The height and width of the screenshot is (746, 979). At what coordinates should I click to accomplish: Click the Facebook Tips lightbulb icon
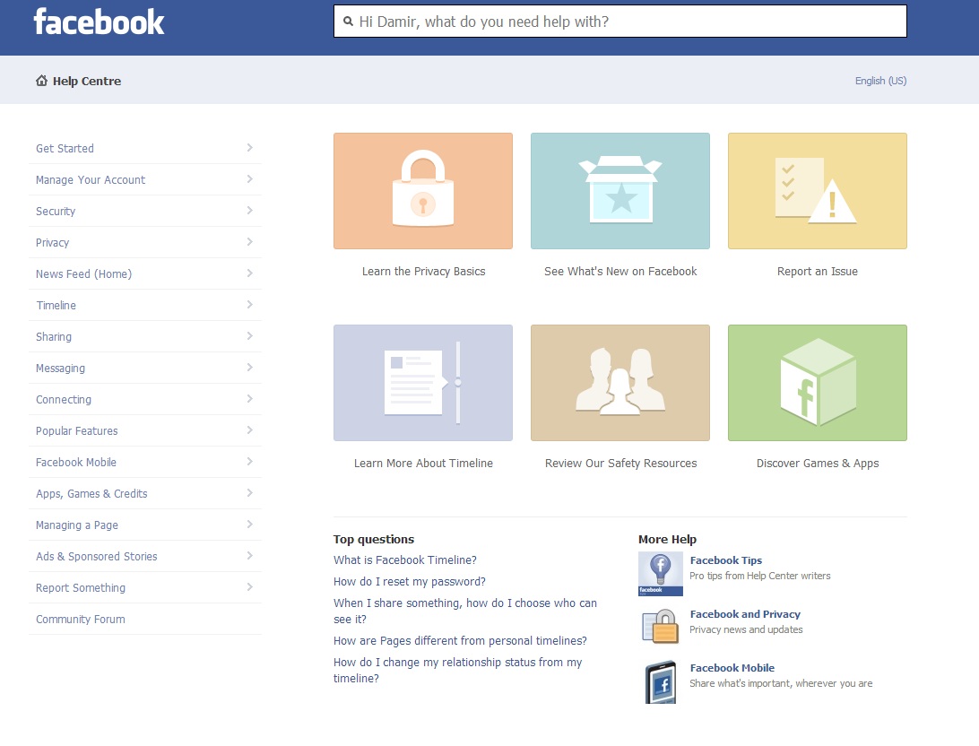coord(661,574)
